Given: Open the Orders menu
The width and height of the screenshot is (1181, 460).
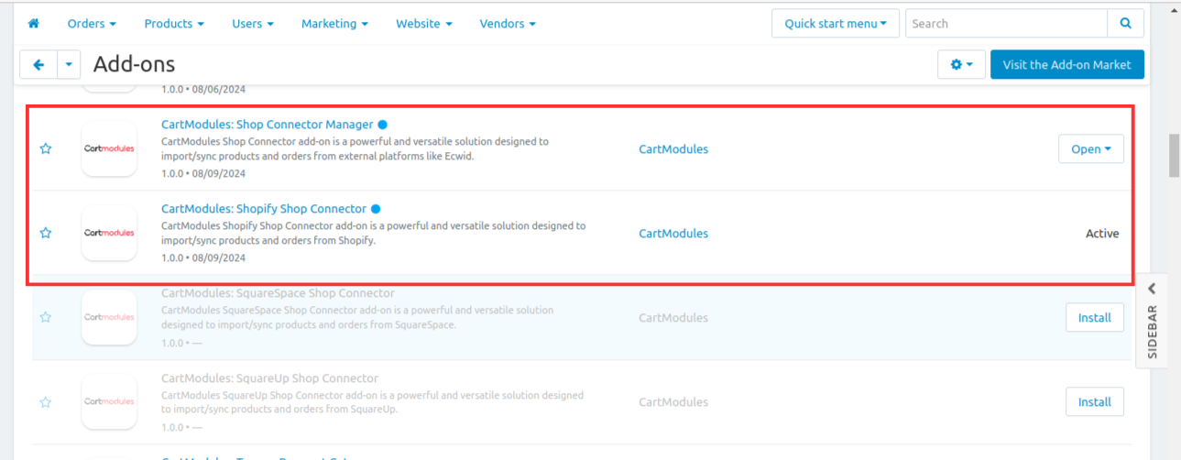Looking at the screenshot, I should [92, 23].
